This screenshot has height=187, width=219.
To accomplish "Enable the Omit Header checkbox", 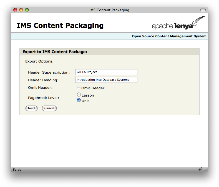I will pyautogui.click(x=79, y=88).
